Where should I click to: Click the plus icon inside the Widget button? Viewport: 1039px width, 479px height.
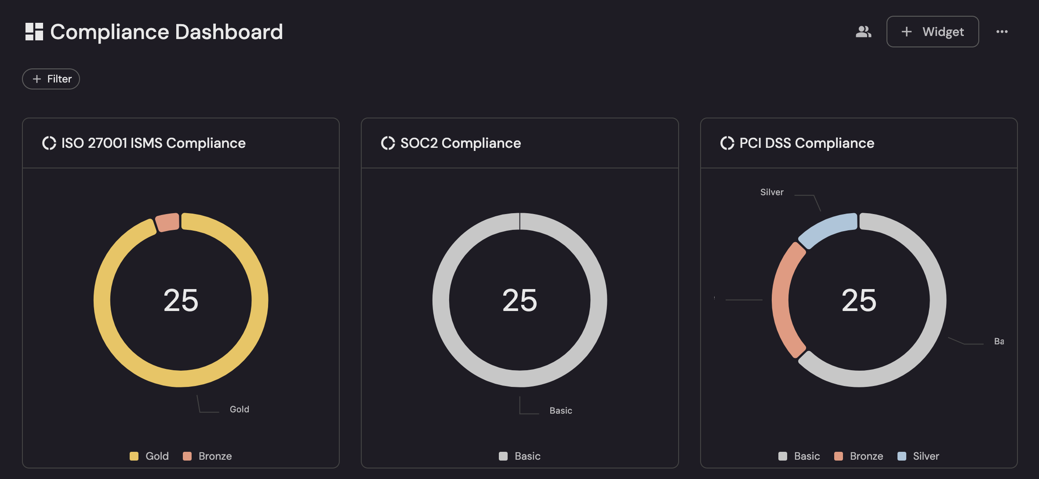[x=906, y=32]
